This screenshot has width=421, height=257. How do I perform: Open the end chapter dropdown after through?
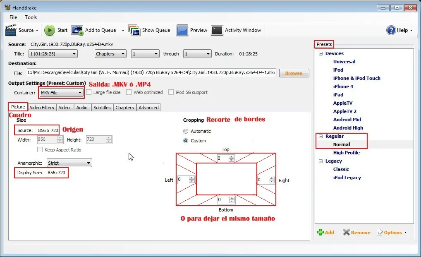pyautogui.click(x=197, y=54)
